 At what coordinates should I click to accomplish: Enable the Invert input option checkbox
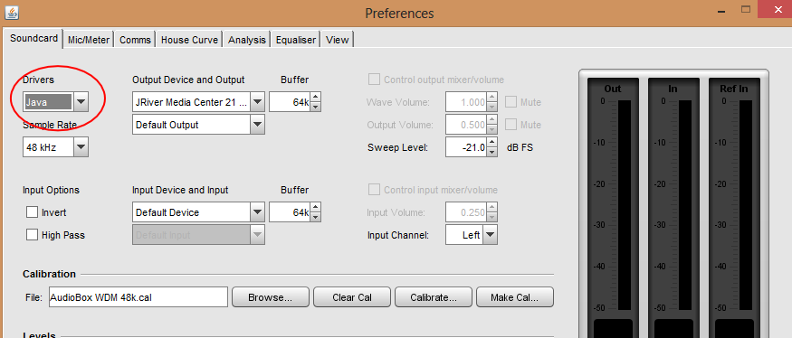[33, 212]
